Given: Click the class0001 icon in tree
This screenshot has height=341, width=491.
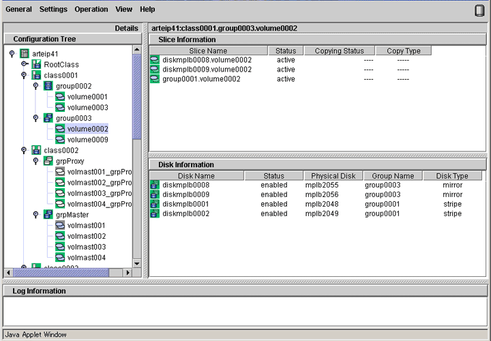Looking at the screenshot, I should (36, 75).
